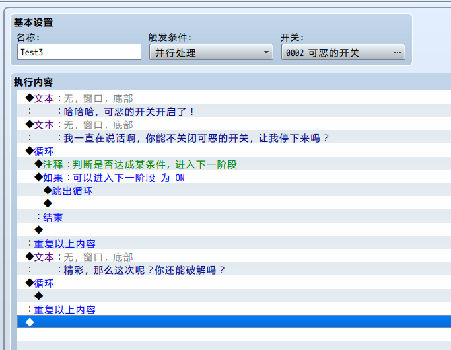Click the 名称 input field containing Test3
The image size is (451, 350).
click(x=79, y=52)
